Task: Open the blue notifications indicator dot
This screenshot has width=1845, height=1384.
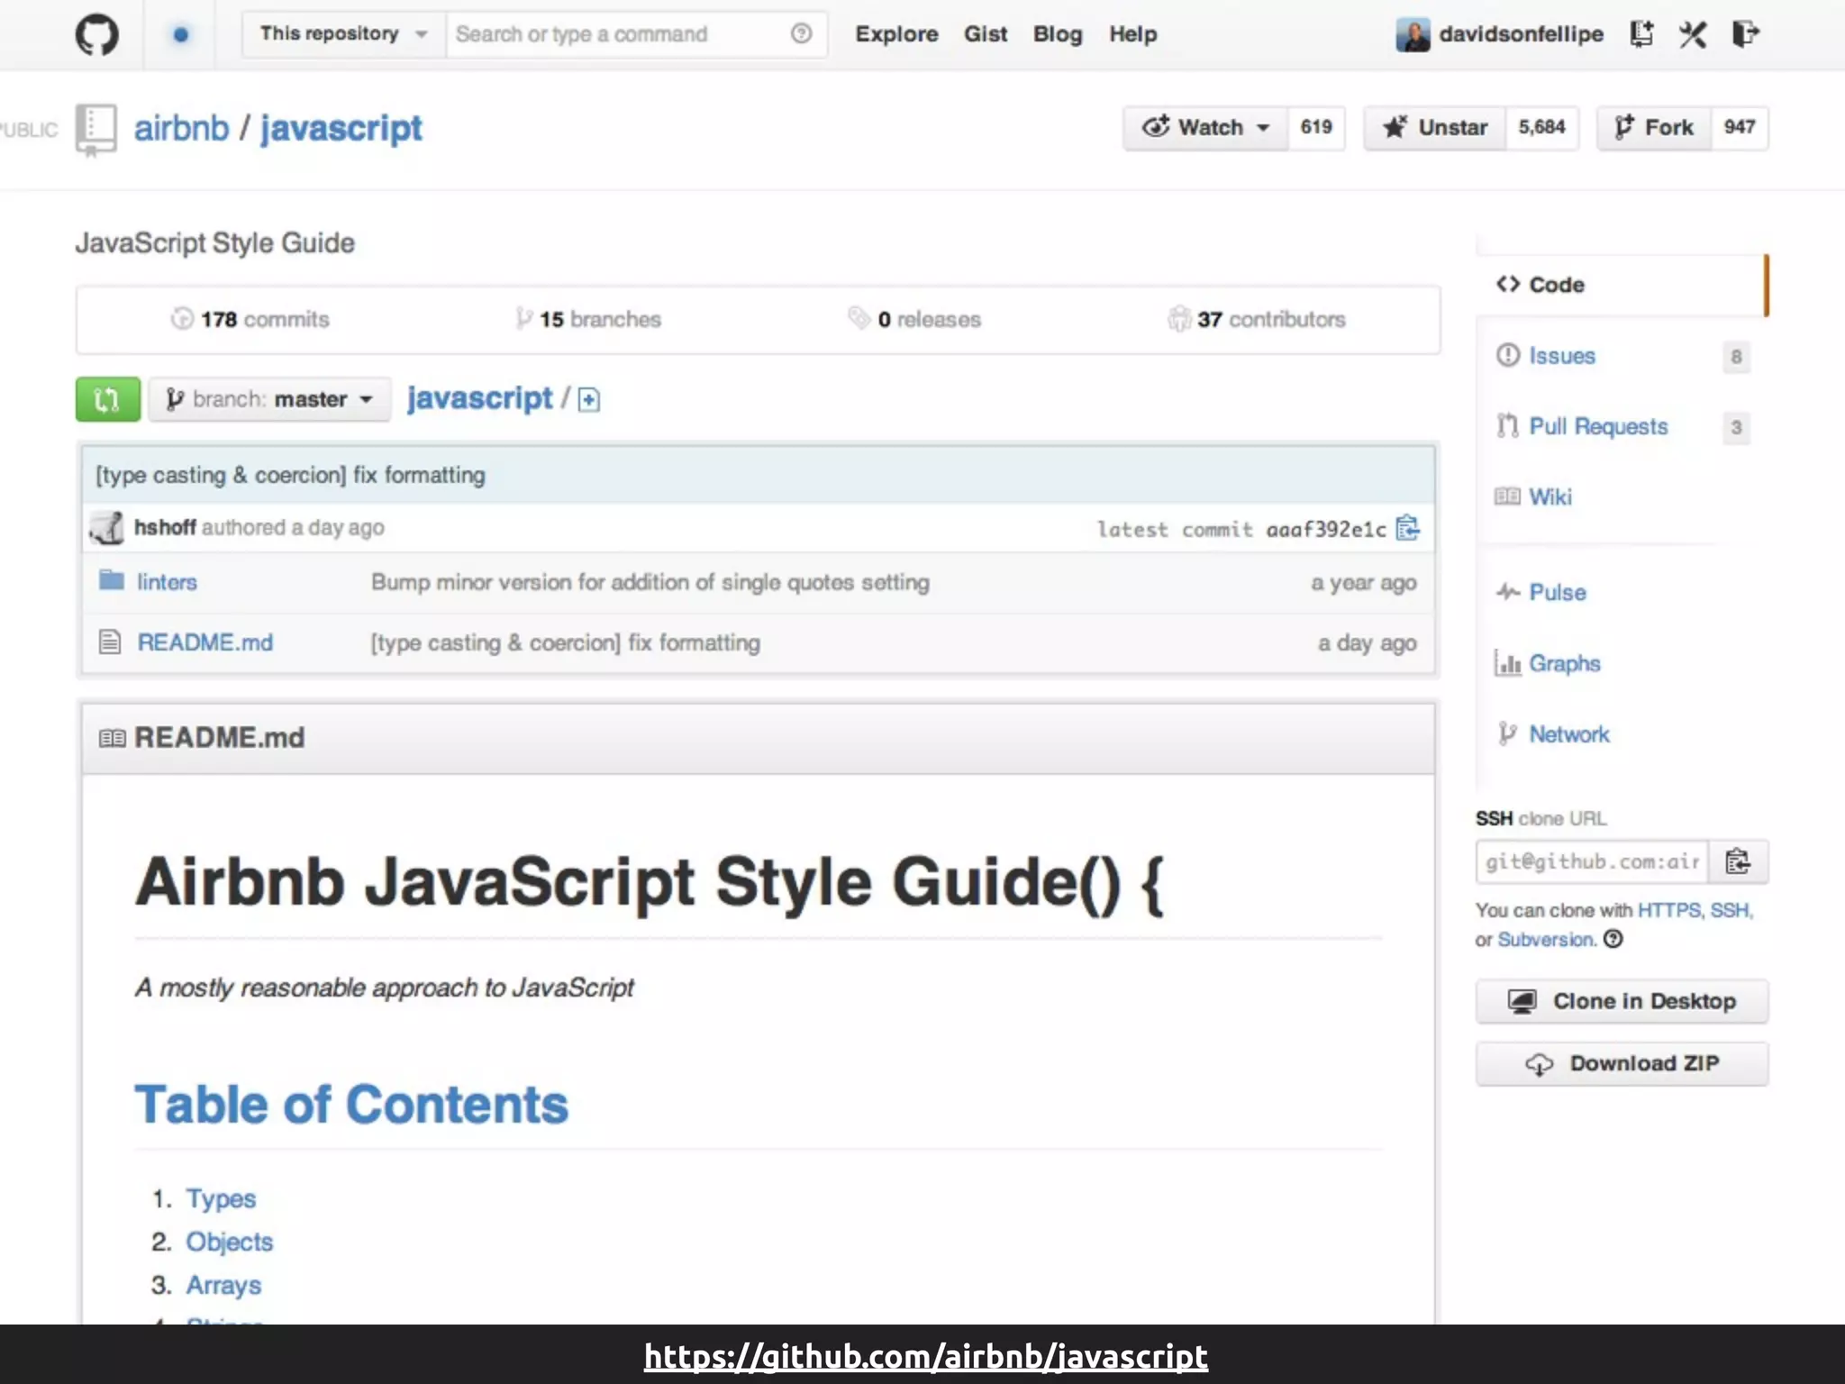Action: [x=181, y=35]
